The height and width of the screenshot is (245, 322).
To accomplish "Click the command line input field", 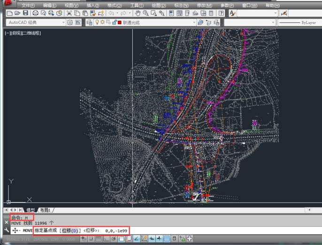I will pyautogui.click(x=211, y=230).
